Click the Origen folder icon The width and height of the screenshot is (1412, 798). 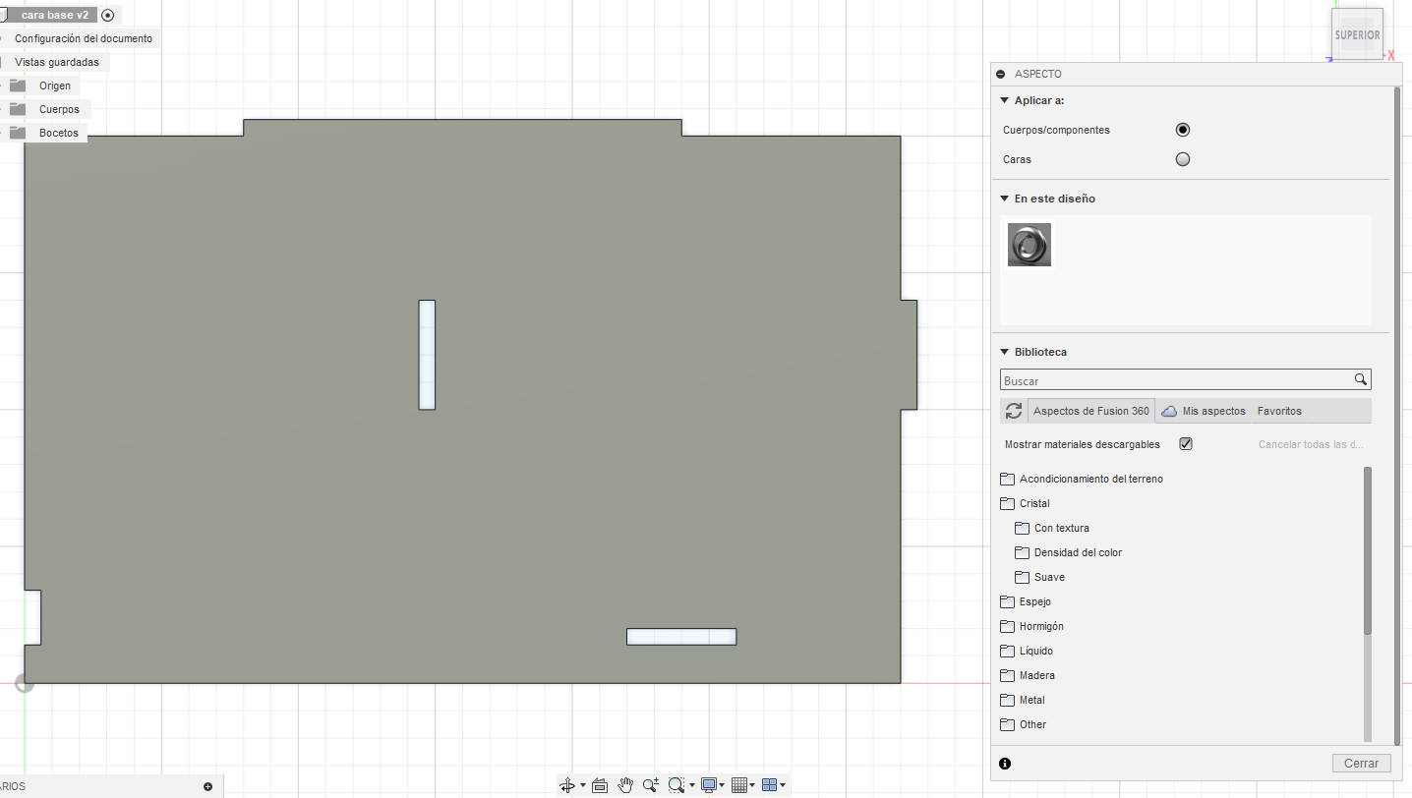coord(18,85)
